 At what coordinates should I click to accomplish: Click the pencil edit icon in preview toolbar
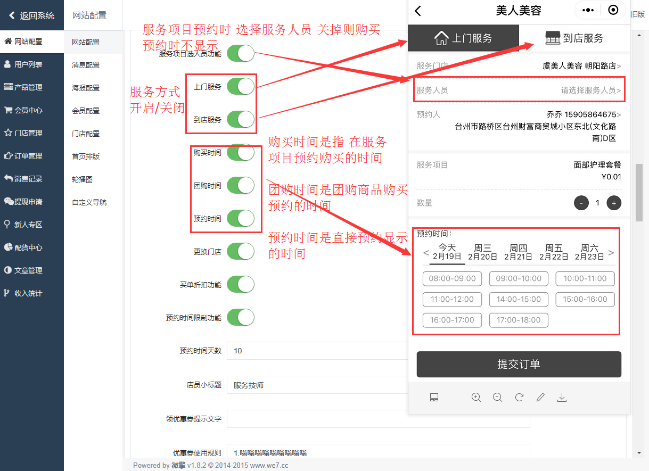coord(540,397)
